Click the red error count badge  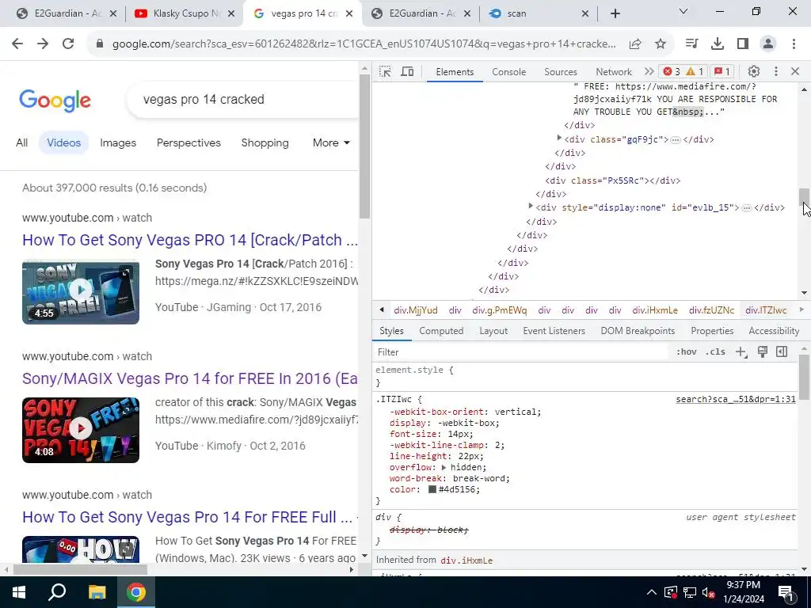672,71
